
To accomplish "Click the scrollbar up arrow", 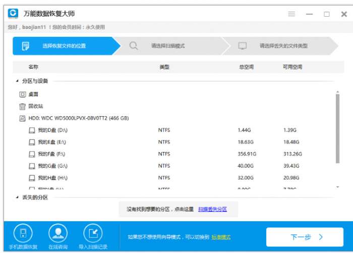I will point(337,92).
